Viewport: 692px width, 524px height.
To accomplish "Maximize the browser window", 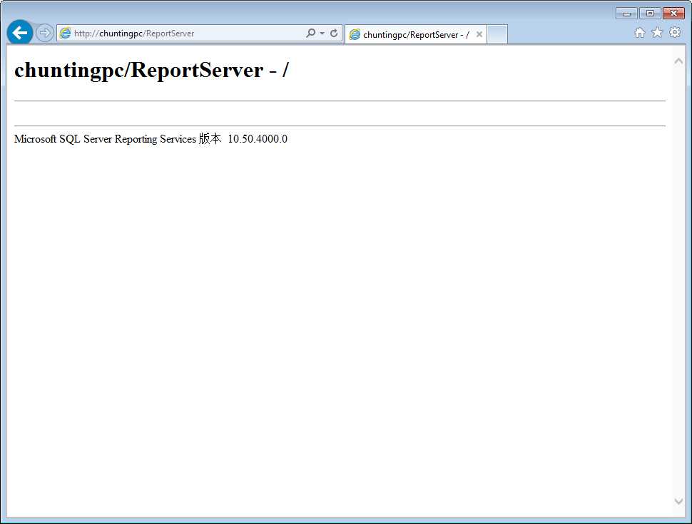I will click(650, 14).
